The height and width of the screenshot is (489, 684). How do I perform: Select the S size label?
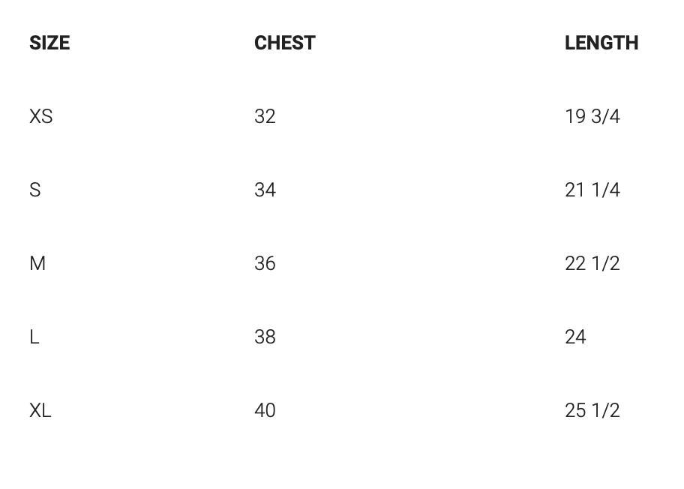click(x=35, y=190)
